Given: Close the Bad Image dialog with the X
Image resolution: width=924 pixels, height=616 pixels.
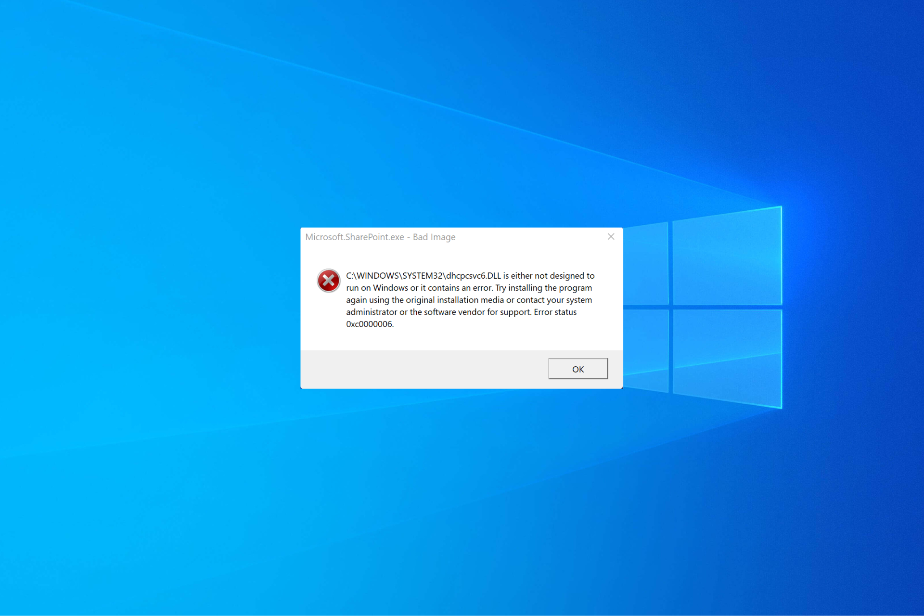Looking at the screenshot, I should [611, 237].
